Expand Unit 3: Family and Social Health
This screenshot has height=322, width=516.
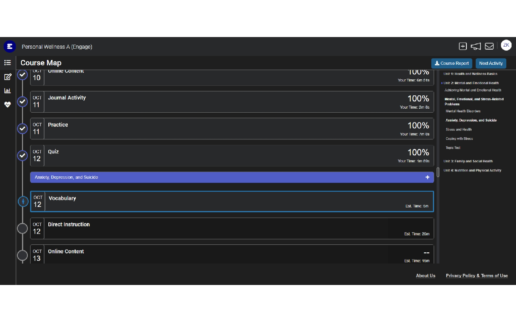[468, 161]
